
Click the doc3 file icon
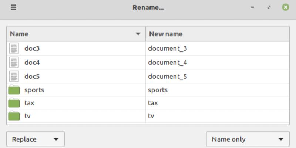click(x=14, y=48)
